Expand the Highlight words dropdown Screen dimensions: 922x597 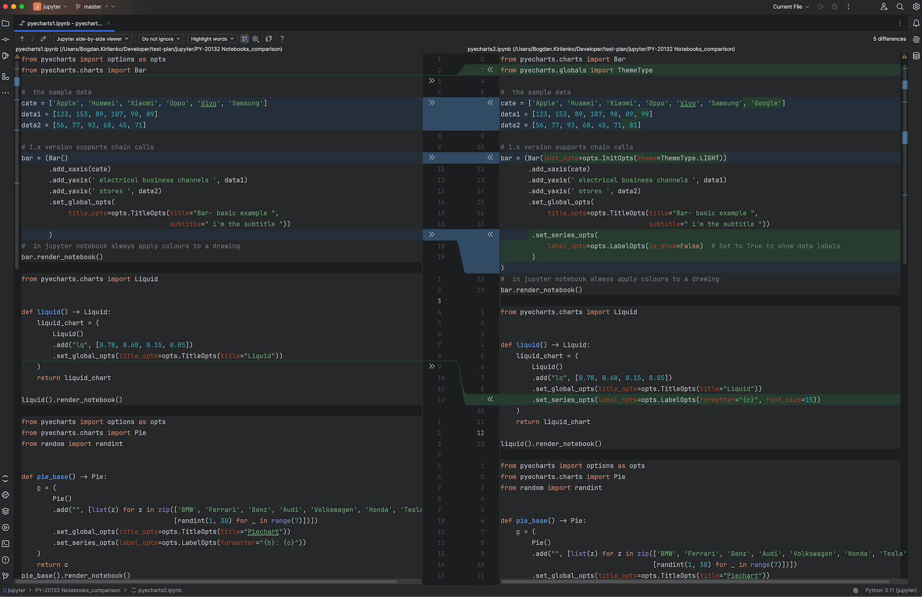coord(212,39)
